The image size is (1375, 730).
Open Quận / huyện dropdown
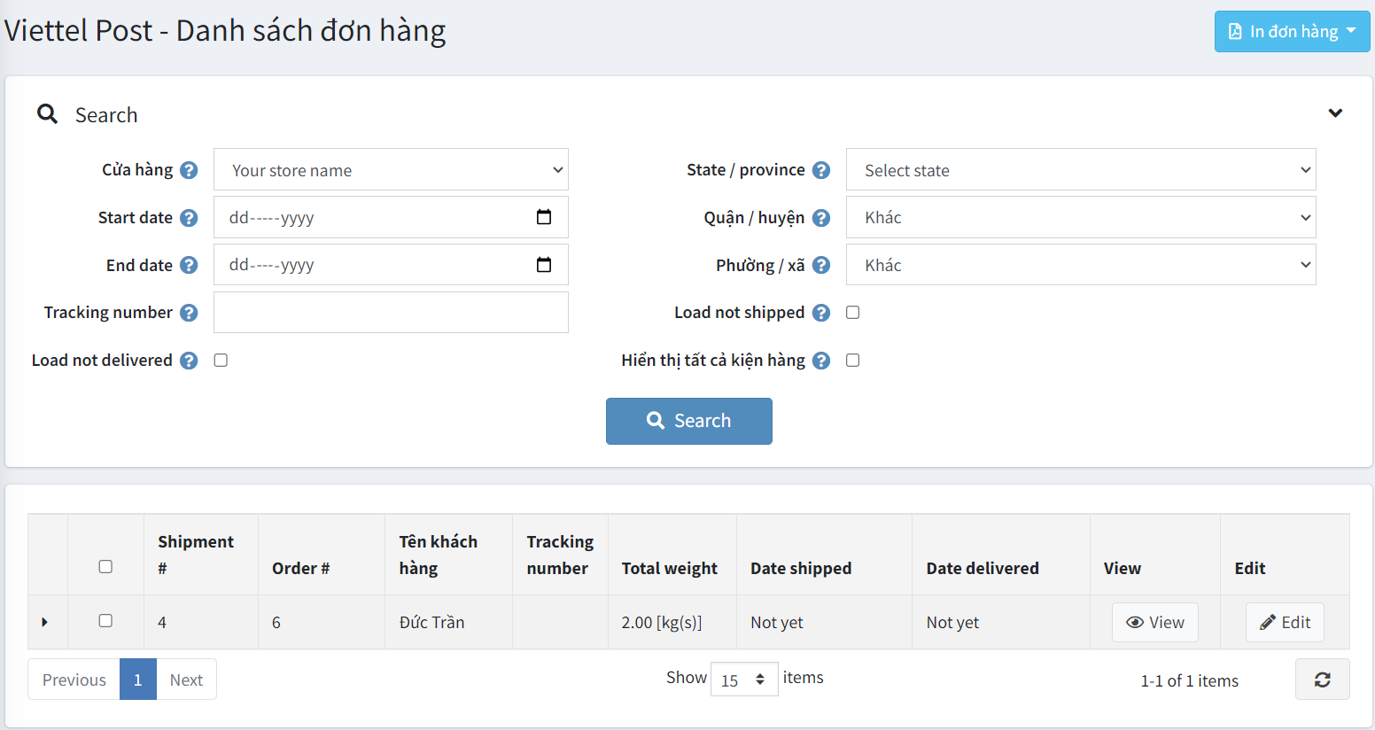1081,217
